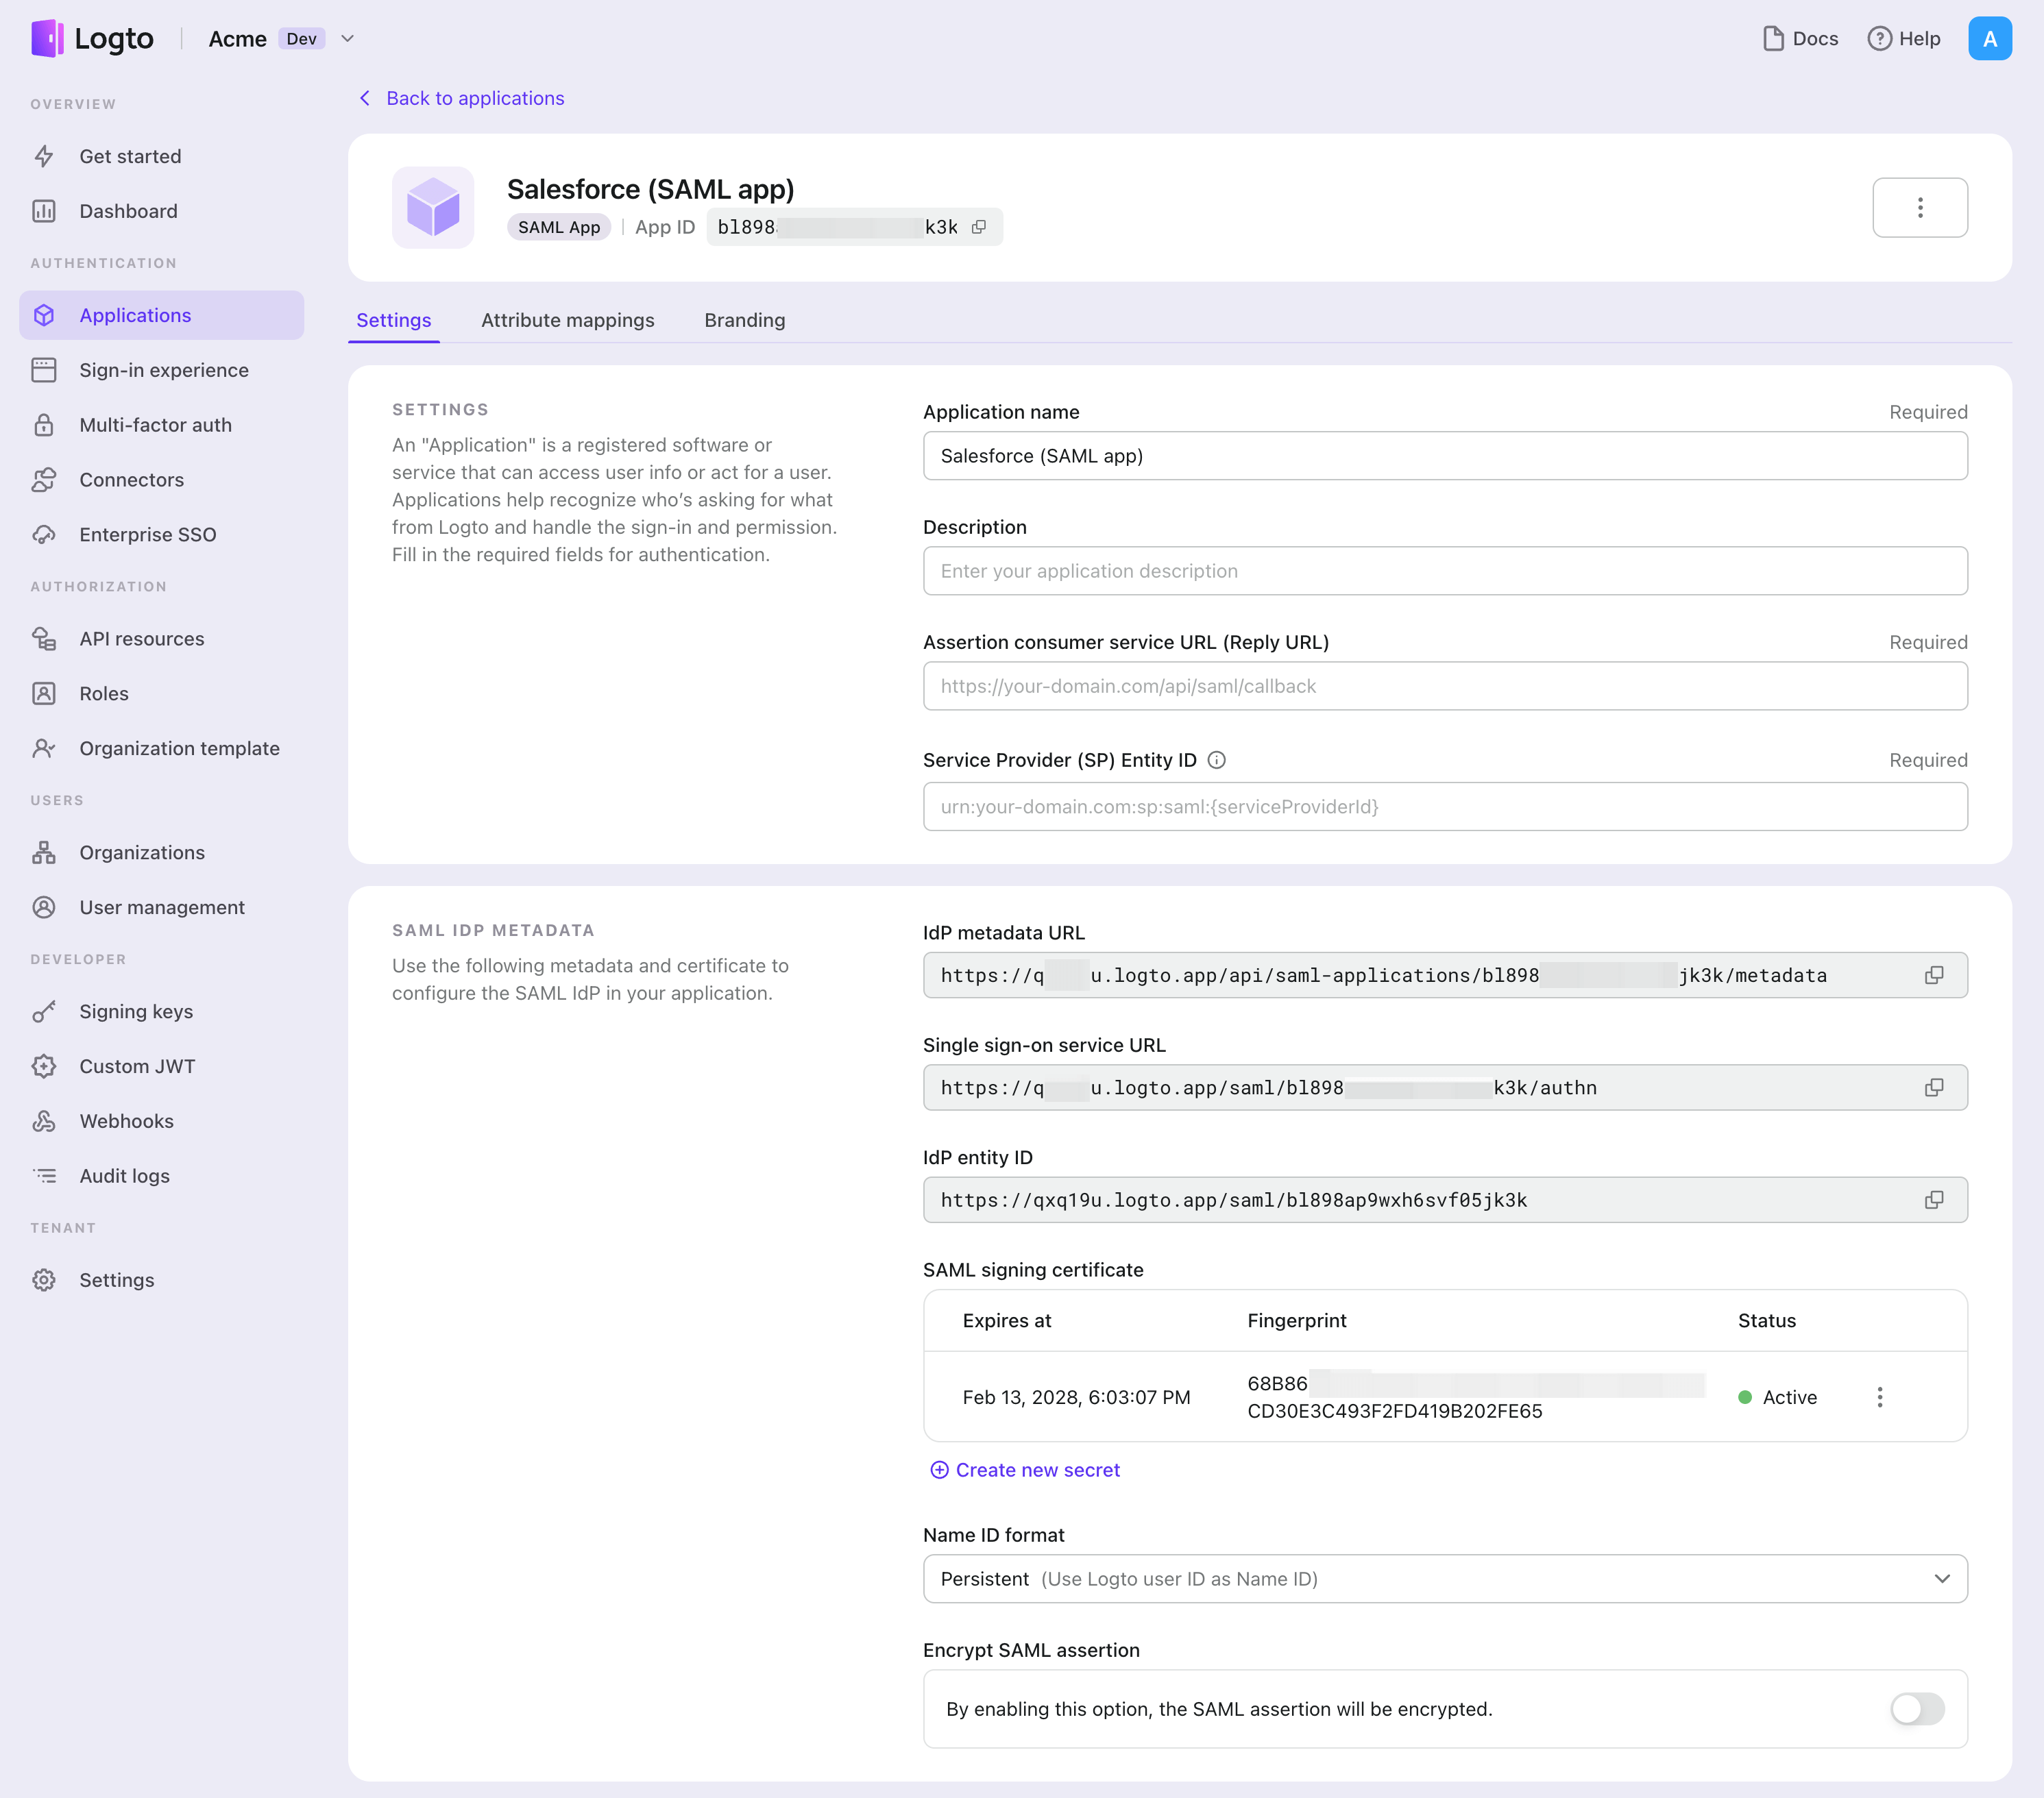Click the API resources icon
The image size is (2044, 1798).
pyautogui.click(x=44, y=639)
